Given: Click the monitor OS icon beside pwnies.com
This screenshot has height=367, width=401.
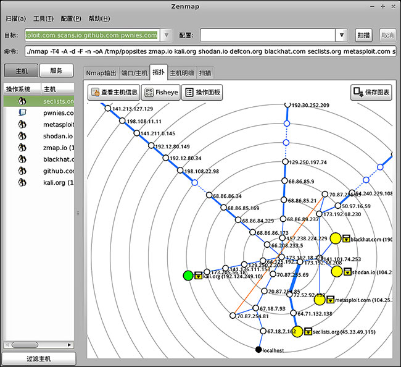Looking at the screenshot, I should coord(22,112).
